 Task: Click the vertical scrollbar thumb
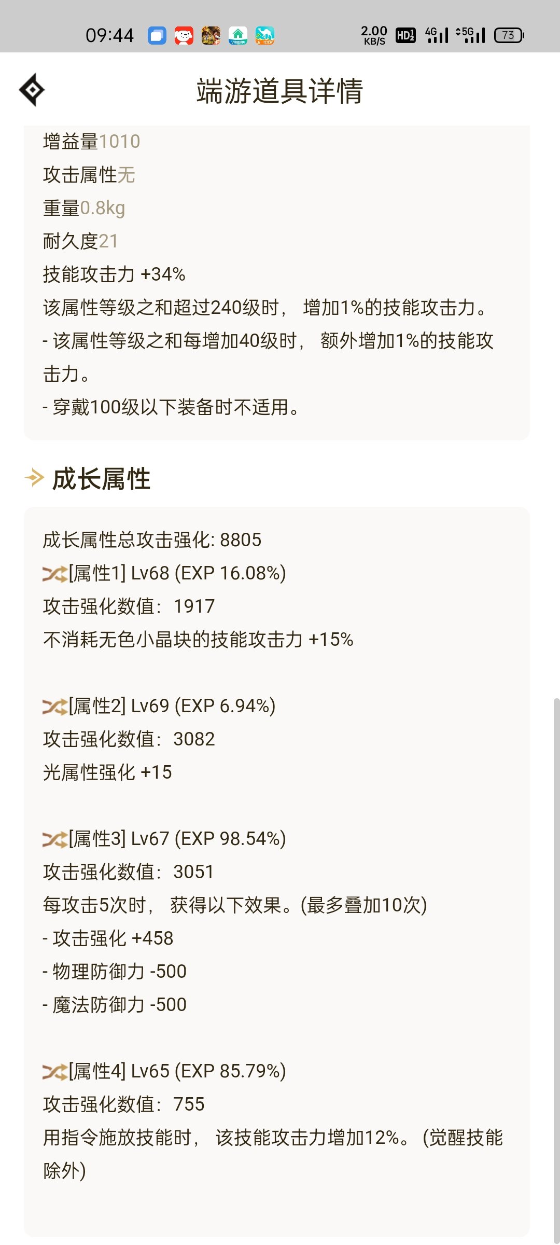[556, 971]
